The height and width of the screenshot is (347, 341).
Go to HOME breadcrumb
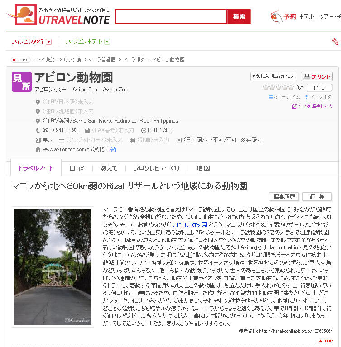tap(21, 60)
